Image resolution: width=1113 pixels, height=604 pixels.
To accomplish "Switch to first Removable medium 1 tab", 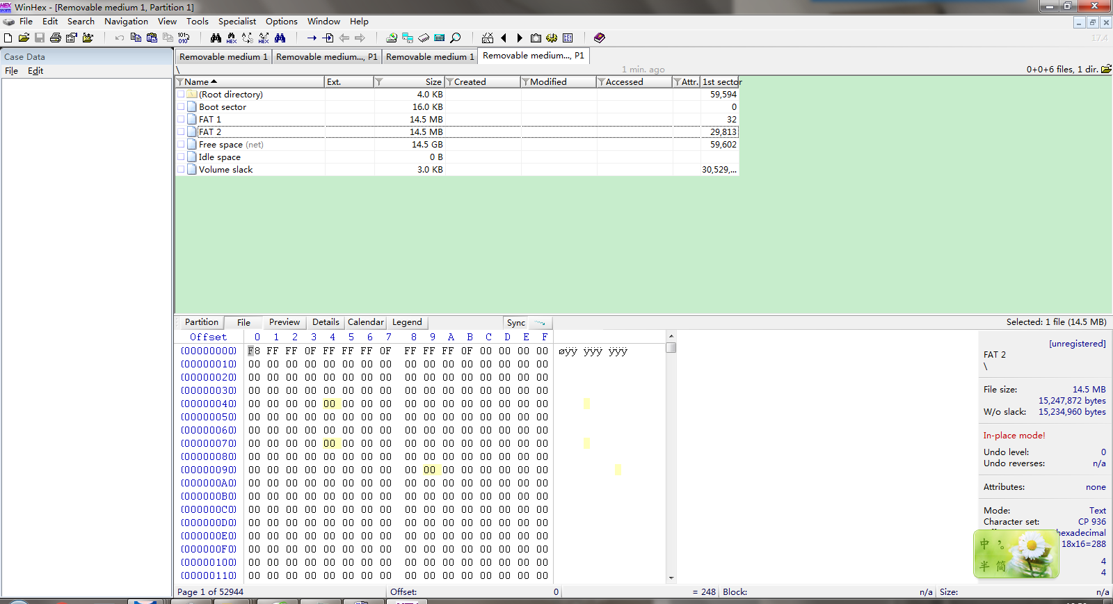I will (x=223, y=56).
